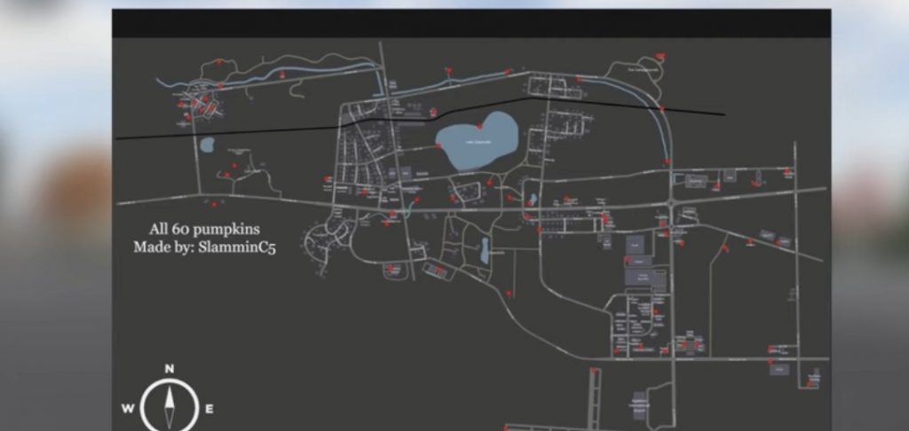Viewport: 909px width, 431px height.
Task: Select the pumpkin on the west edge of the residential grid
Action: click(x=328, y=179)
